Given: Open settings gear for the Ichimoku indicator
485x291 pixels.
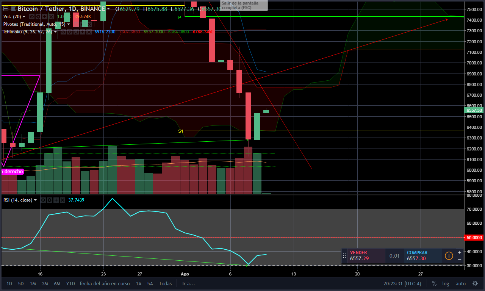Looking at the screenshot, I should pos(70,32).
